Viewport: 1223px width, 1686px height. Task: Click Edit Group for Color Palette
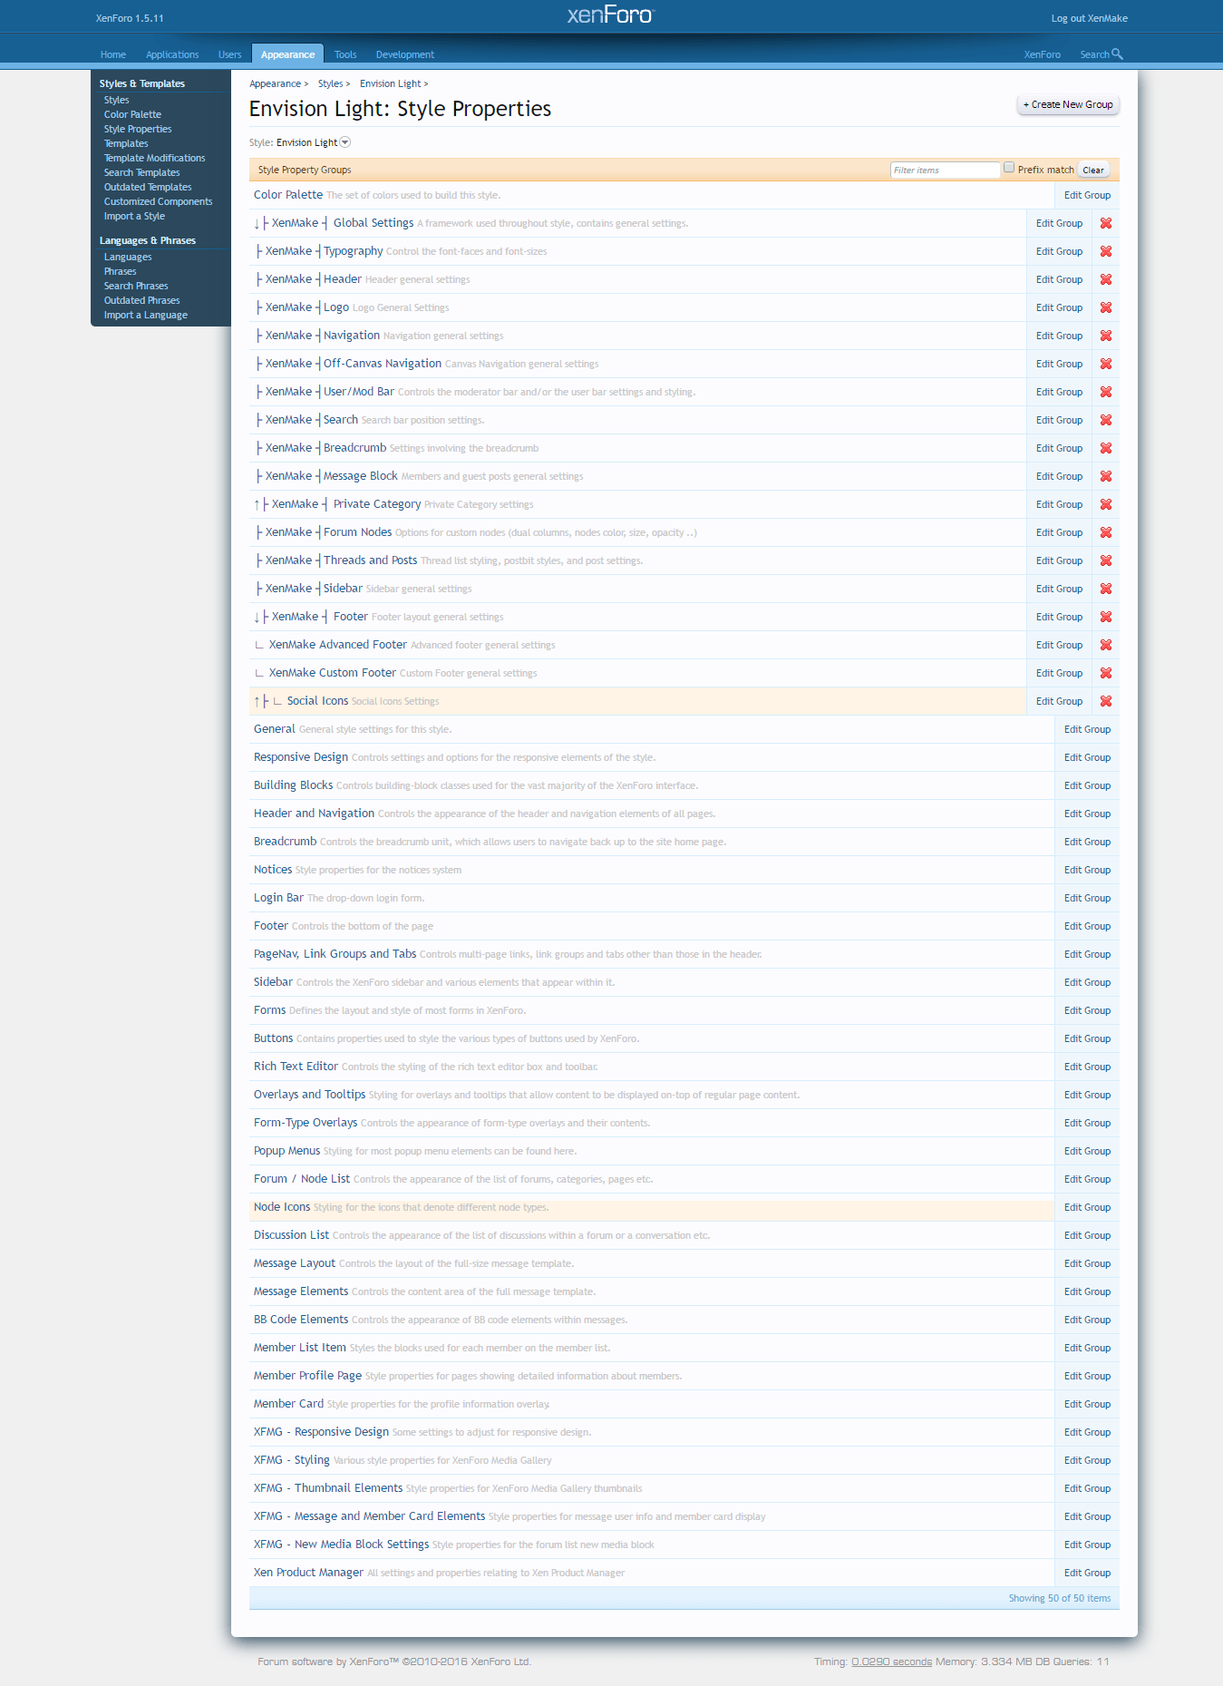point(1086,195)
